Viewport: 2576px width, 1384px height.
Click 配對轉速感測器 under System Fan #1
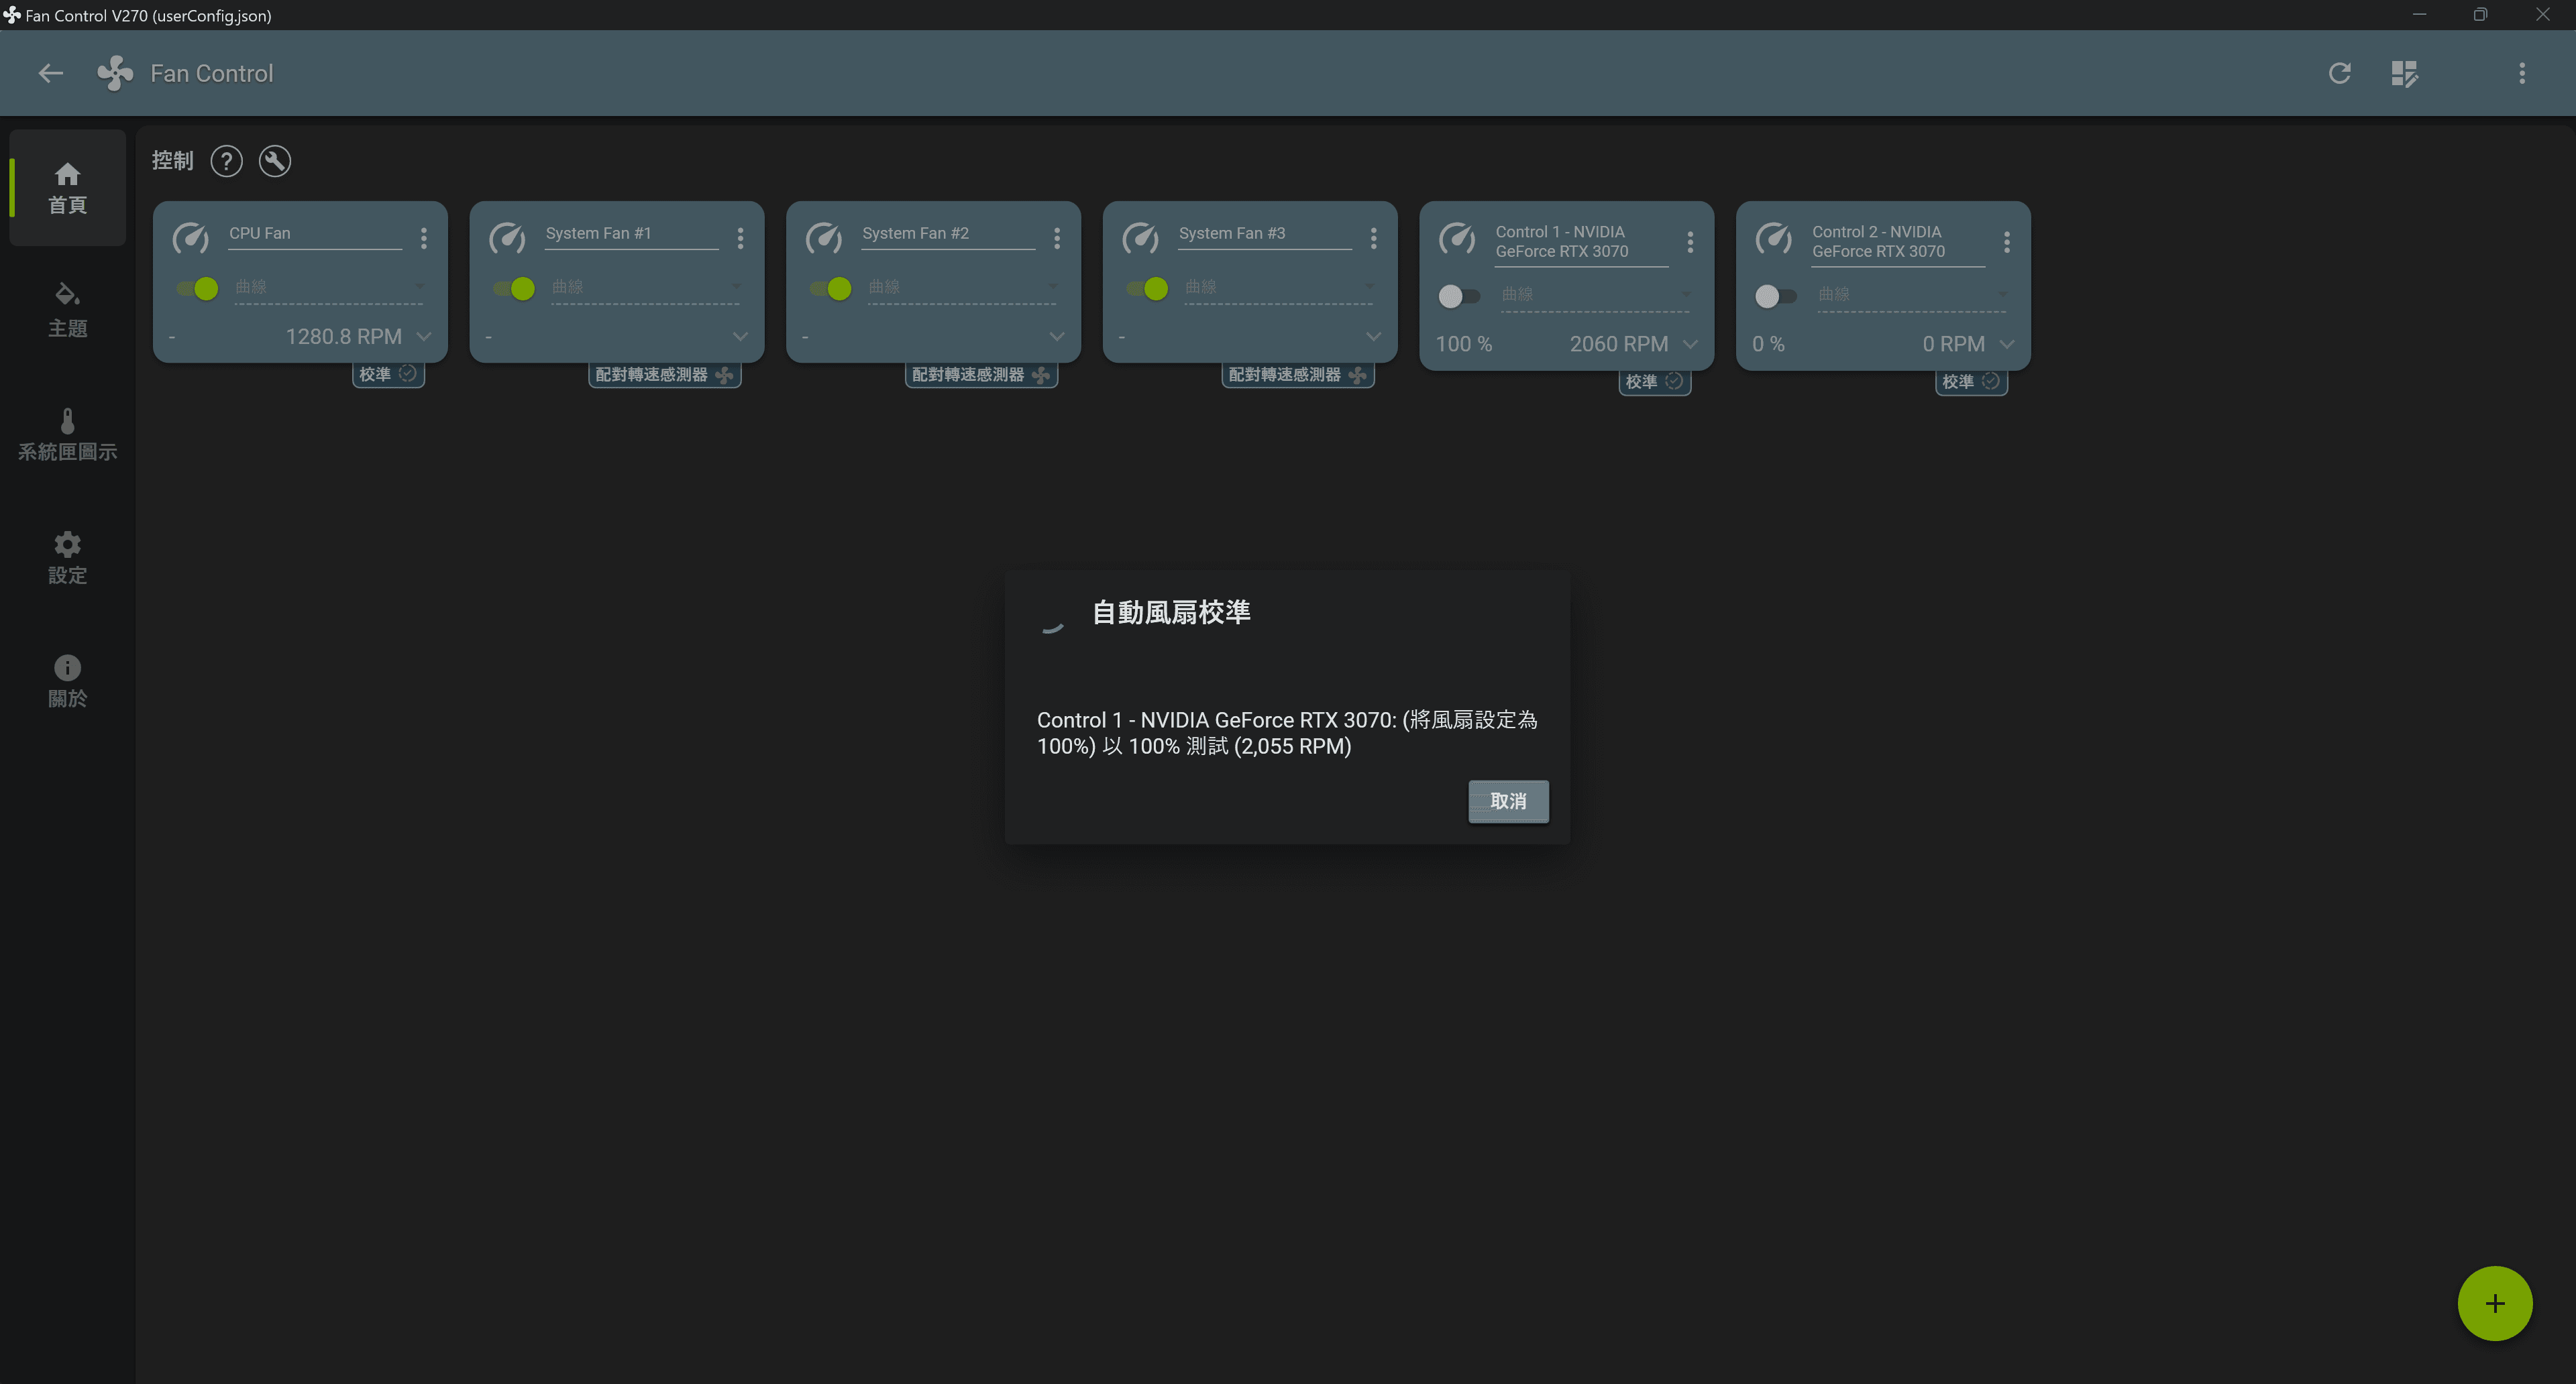(x=664, y=375)
